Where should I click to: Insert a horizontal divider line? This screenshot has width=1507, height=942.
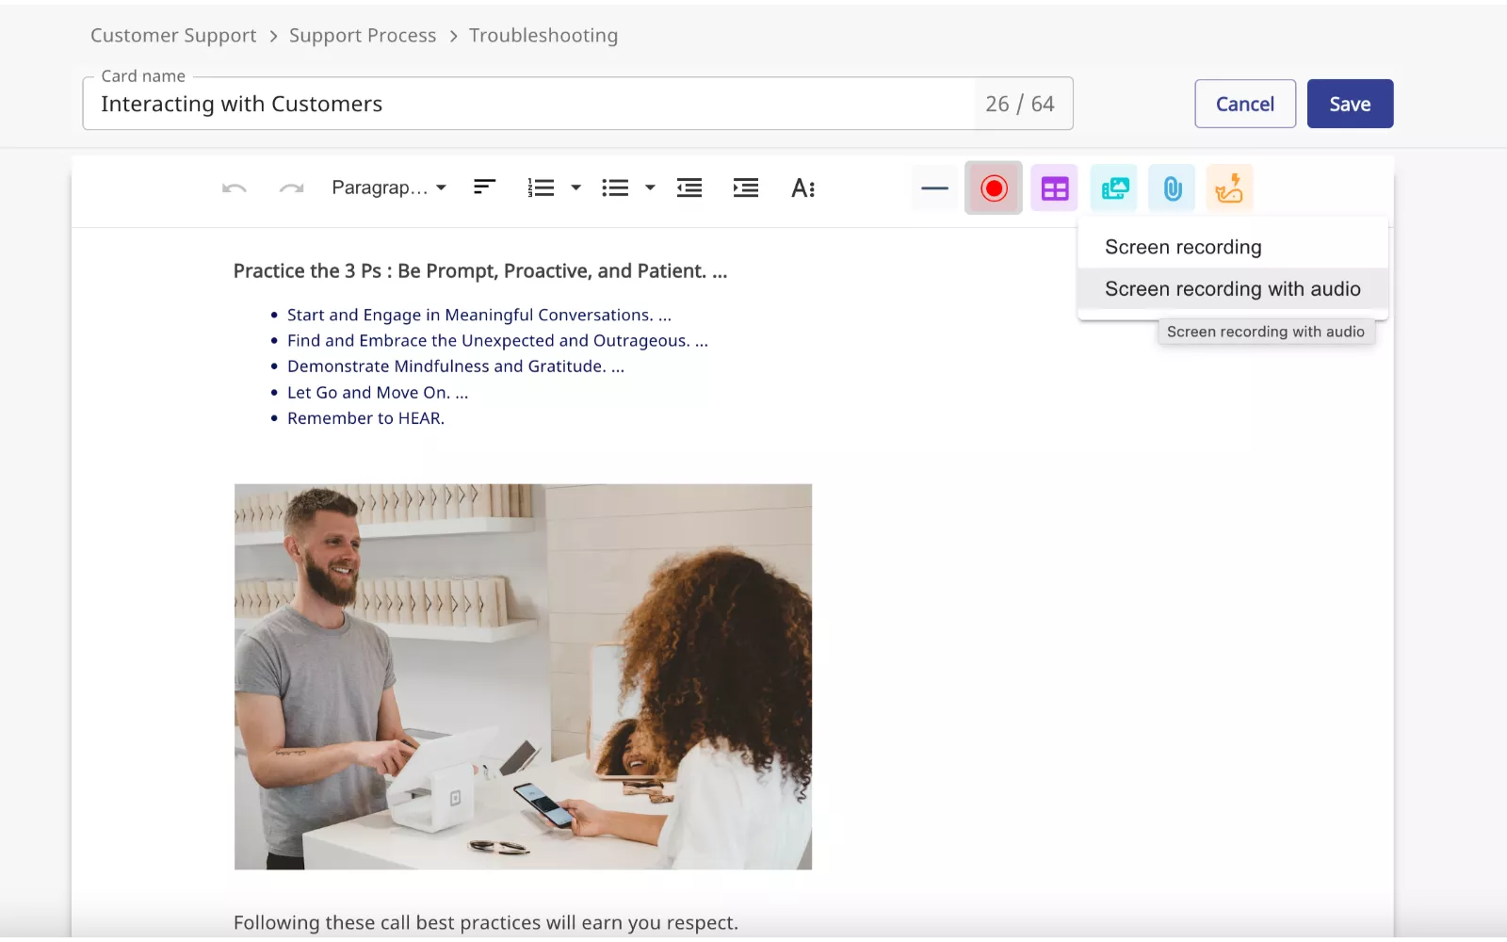(934, 188)
